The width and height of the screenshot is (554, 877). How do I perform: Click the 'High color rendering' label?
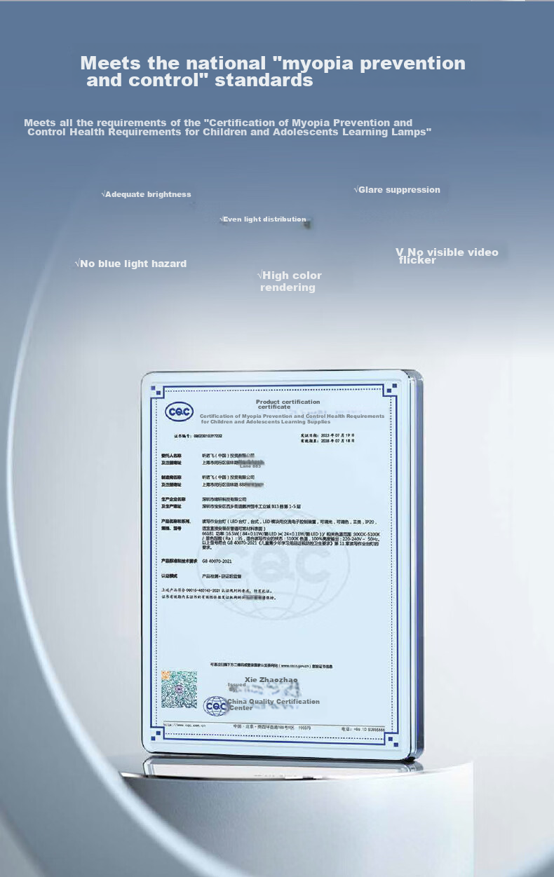(290, 281)
